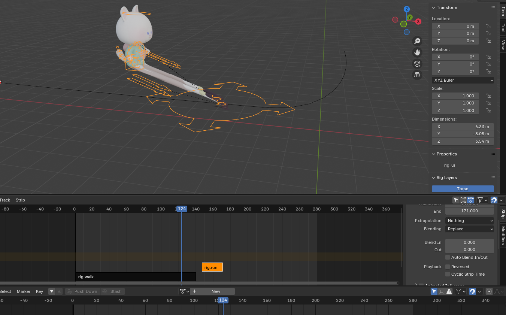Viewport: 506px width, 315px height.
Task: Toggle proportional editing circle icon
Action: coord(489,291)
